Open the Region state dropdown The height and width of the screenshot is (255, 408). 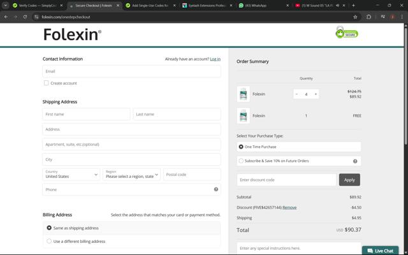pos(131,174)
